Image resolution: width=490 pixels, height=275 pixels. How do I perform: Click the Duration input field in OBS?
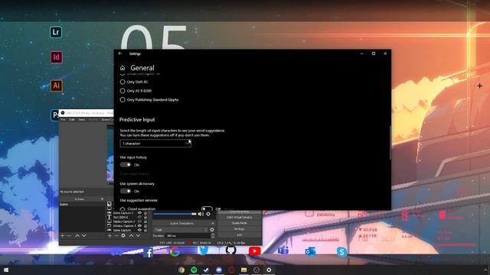click(188, 236)
